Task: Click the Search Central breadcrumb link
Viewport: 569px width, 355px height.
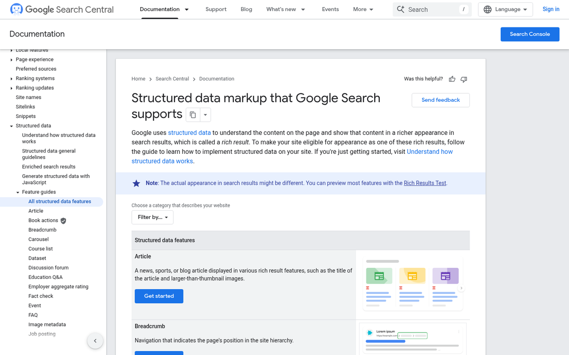Action: tap(172, 79)
